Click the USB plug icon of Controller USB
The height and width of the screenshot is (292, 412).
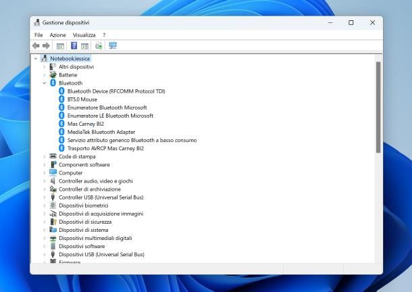53,197
